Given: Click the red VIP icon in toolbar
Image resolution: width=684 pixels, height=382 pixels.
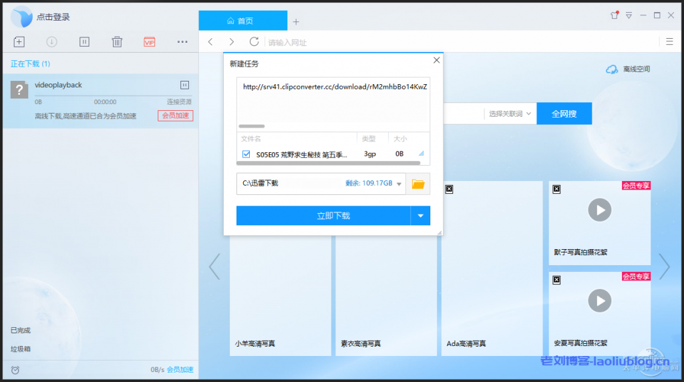Looking at the screenshot, I should (x=150, y=42).
